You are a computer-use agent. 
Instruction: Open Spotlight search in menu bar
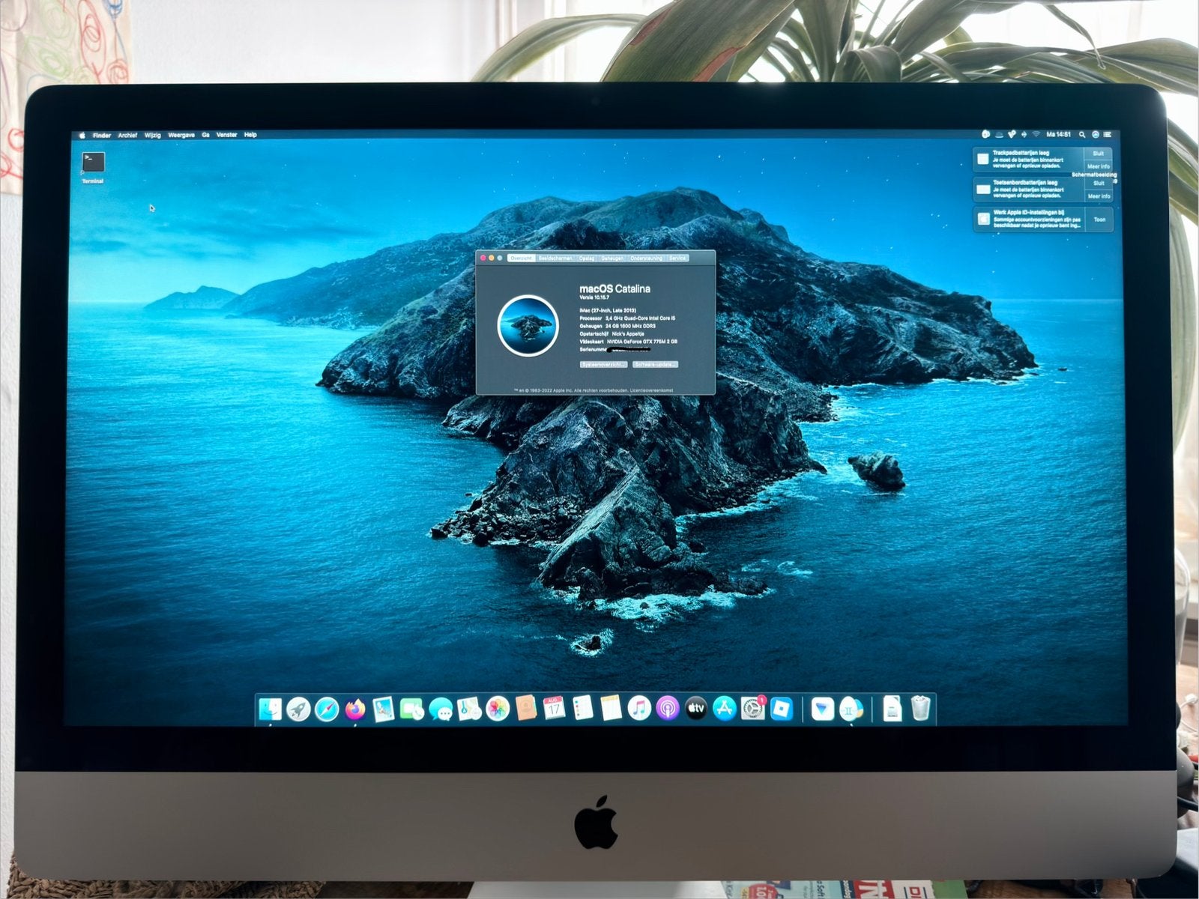[x=1082, y=135]
